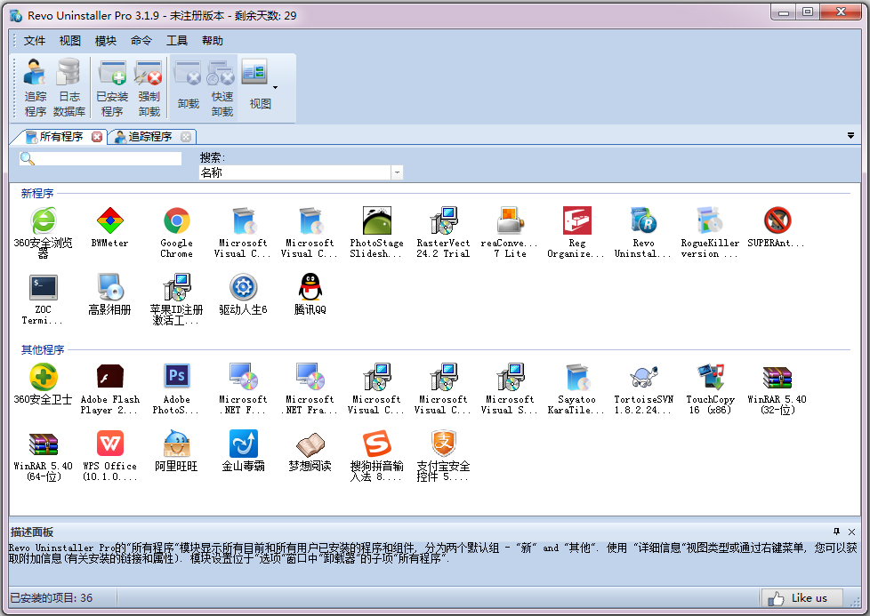
Task: Select the 金山毒霸 program icon
Action: click(243, 450)
